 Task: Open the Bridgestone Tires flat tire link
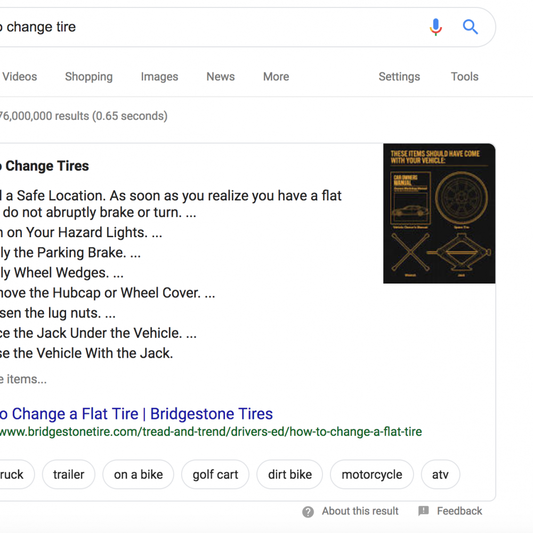[136, 414]
